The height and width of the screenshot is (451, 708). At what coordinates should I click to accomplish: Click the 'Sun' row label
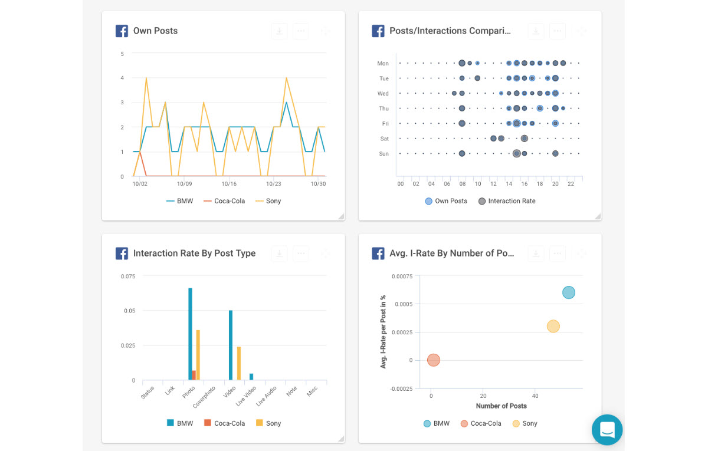pyautogui.click(x=384, y=154)
